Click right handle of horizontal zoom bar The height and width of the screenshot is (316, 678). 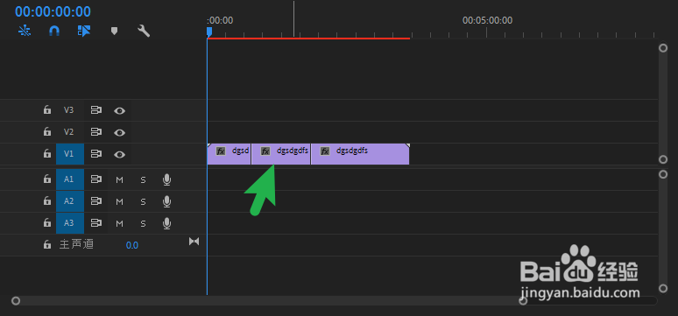click(523, 300)
